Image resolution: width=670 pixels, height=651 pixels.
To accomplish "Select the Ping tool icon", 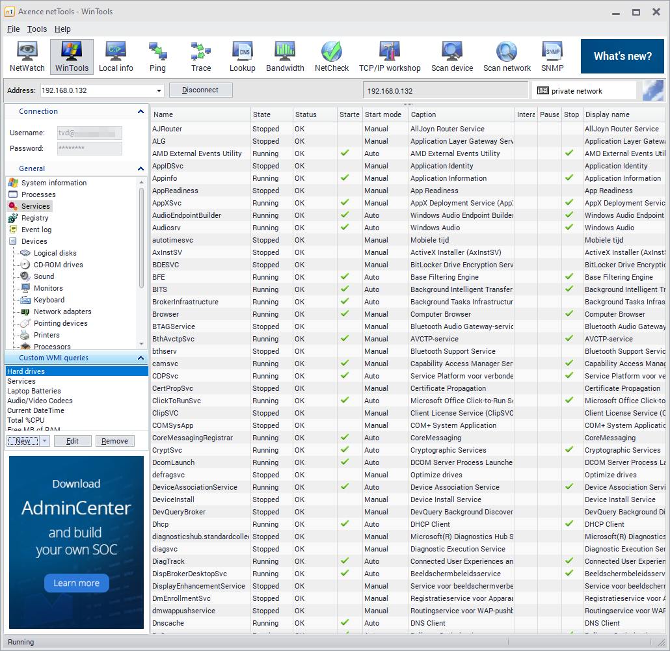I will click(x=157, y=57).
